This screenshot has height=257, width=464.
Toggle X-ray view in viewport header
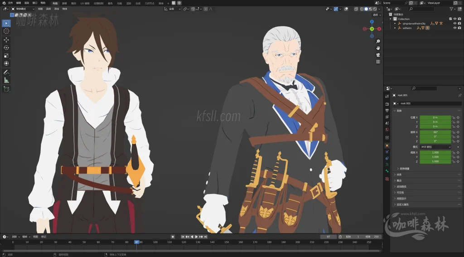click(x=356, y=9)
